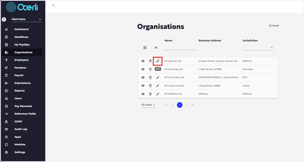This screenshot has height=162, width=304.
Task: Open the 10 rows page size dropdown
Action: tap(148, 105)
